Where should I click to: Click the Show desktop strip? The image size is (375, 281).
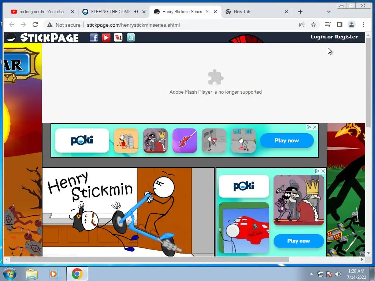[x=372, y=274]
